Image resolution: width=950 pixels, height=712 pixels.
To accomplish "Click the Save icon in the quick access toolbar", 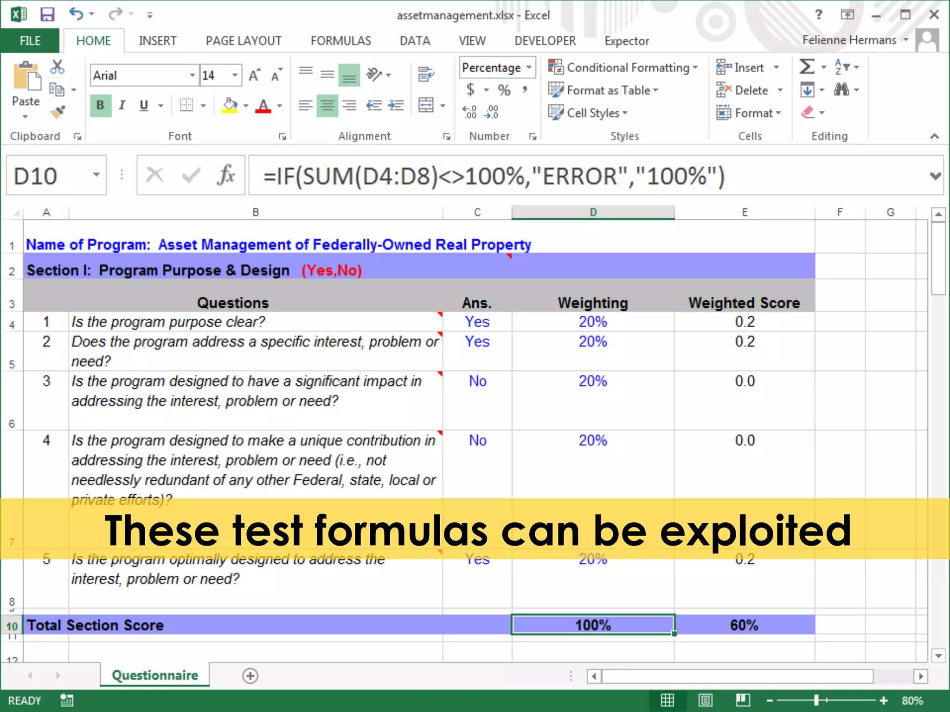I will 47,14.
